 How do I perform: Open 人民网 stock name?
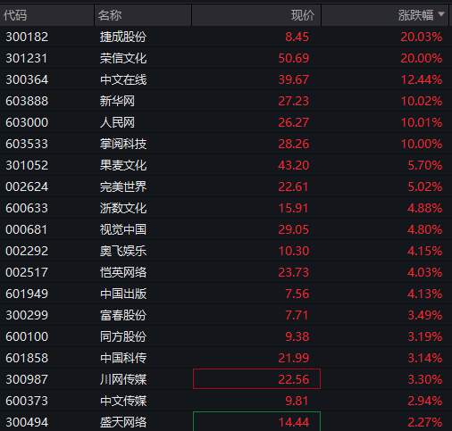(x=117, y=122)
